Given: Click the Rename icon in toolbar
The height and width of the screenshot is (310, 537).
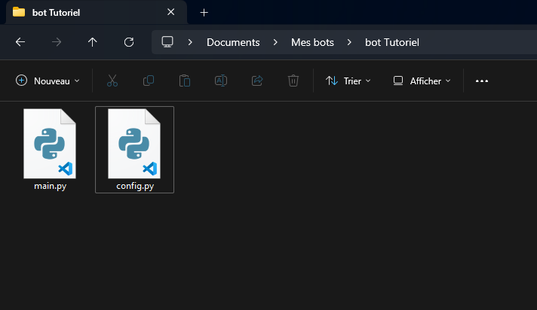Looking at the screenshot, I should tap(221, 81).
